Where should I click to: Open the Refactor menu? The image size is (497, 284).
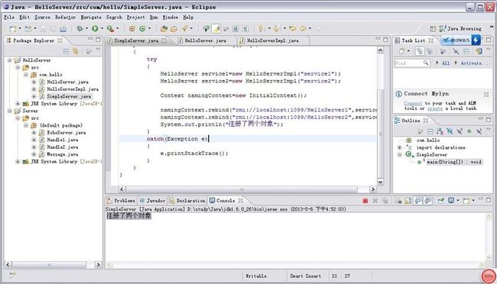click(x=65, y=18)
